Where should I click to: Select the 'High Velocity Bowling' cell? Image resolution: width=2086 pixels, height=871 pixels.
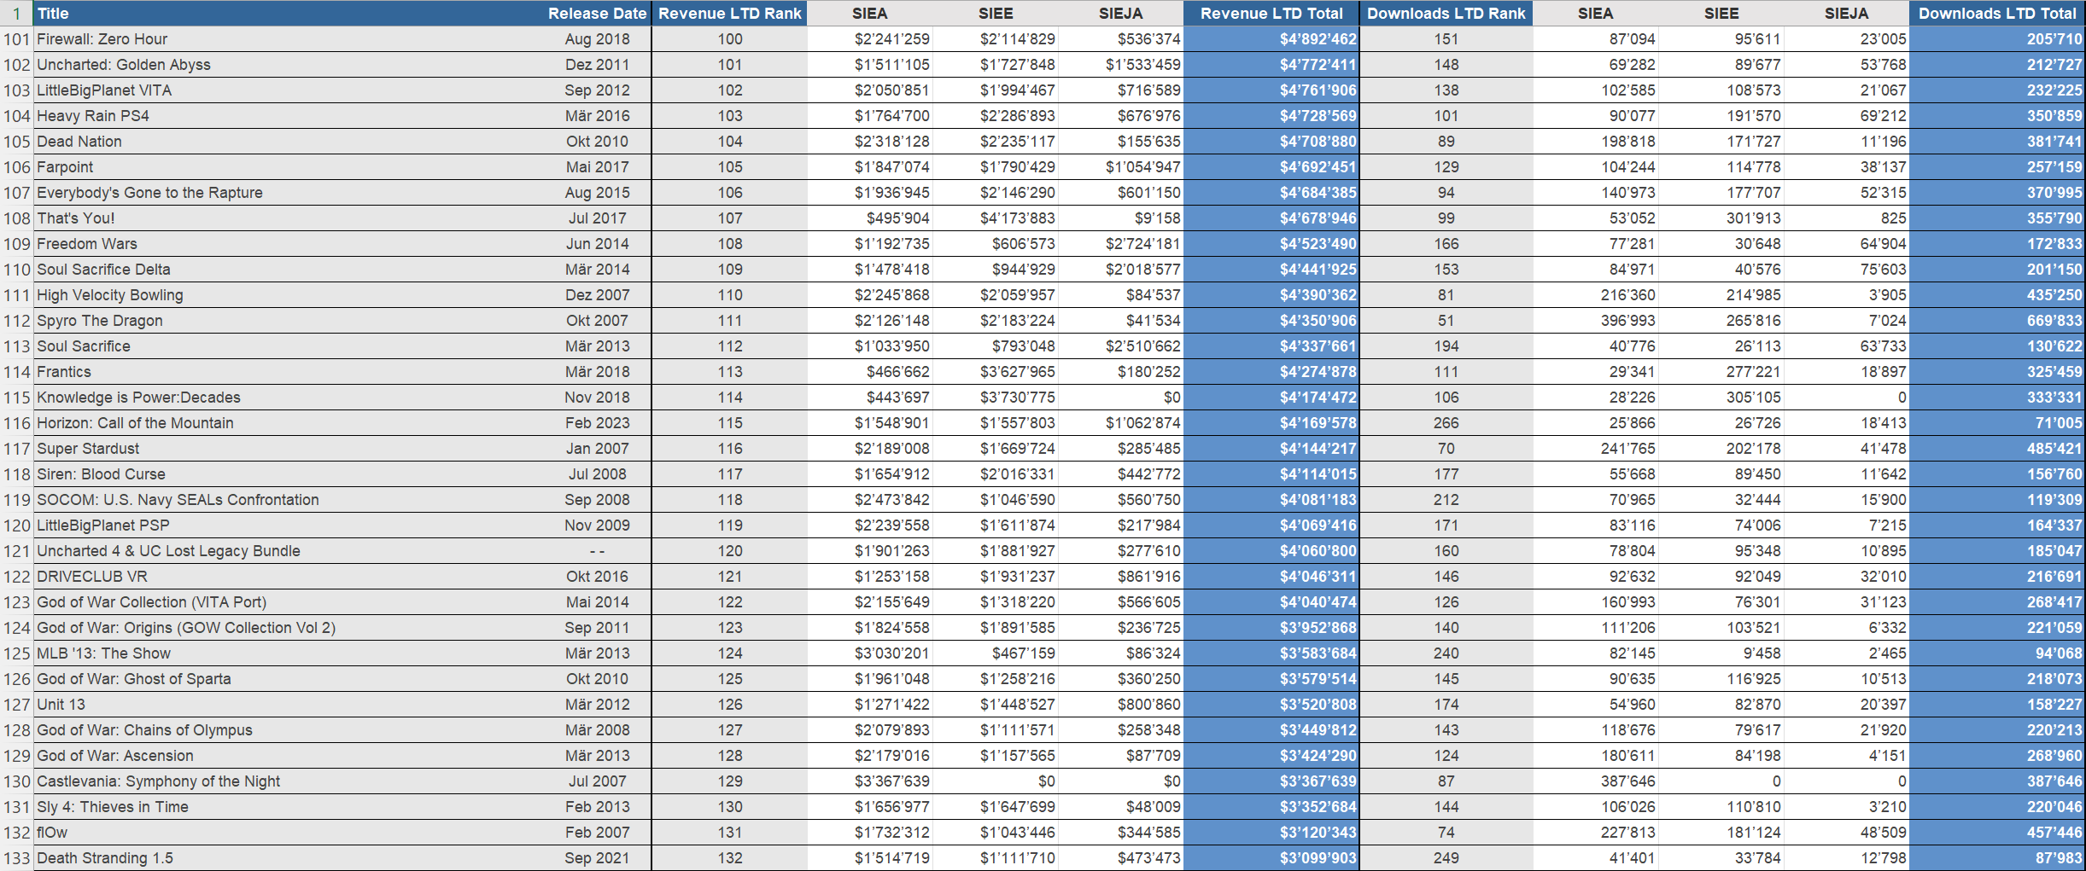point(289,295)
